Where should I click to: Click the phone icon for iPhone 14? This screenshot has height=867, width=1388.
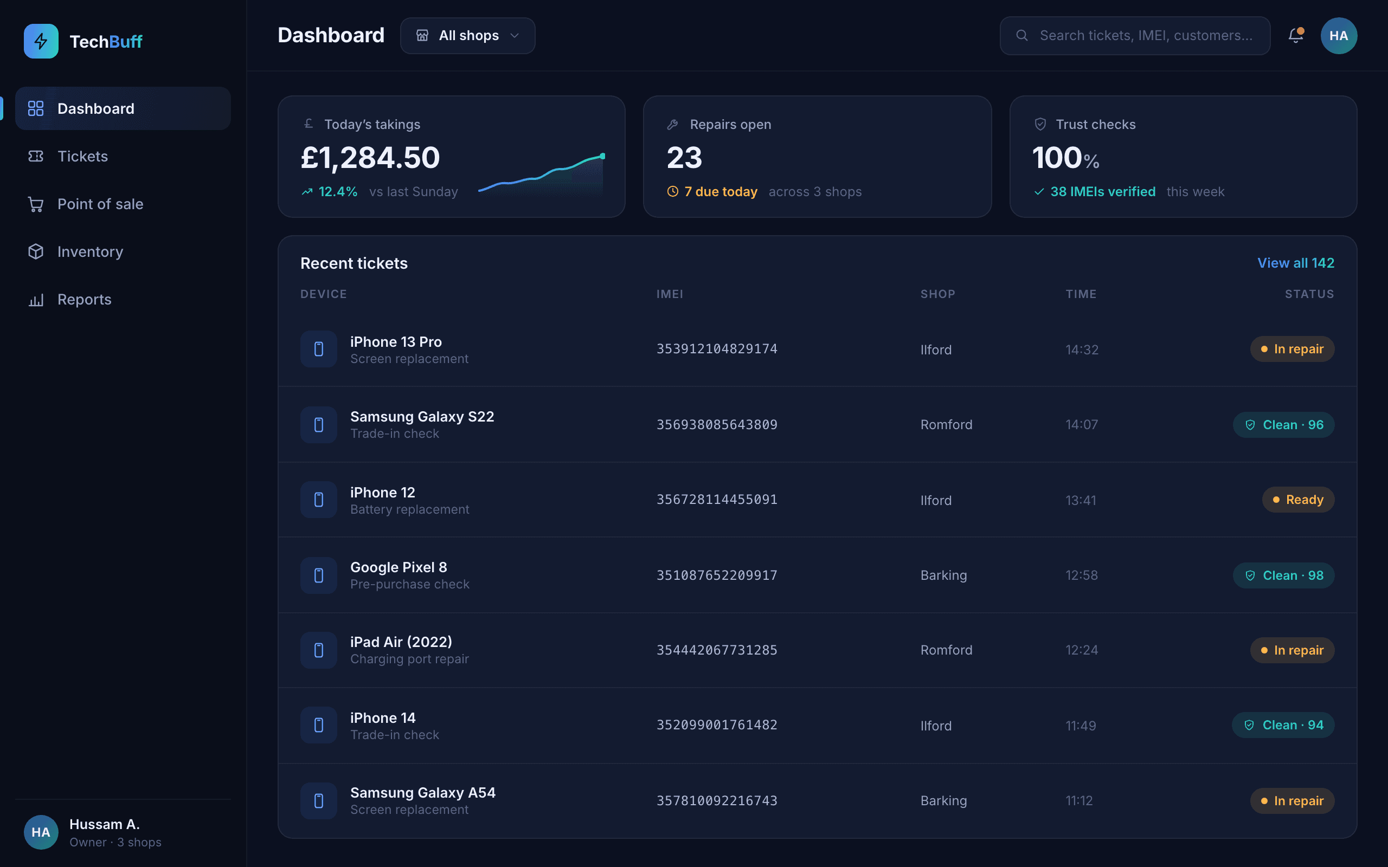[318, 726]
